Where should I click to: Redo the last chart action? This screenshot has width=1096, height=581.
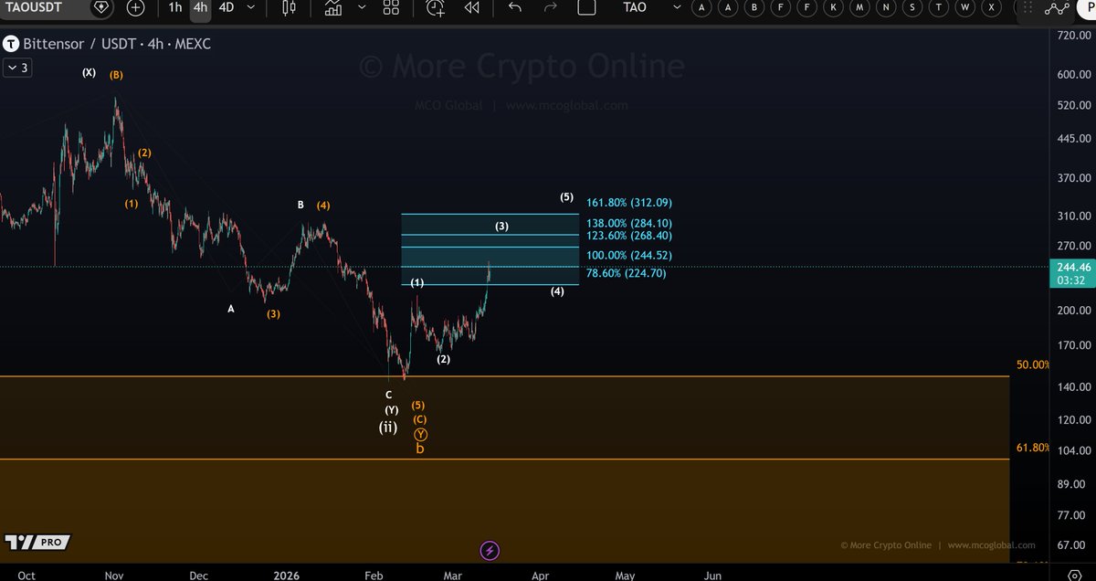(550, 7)
